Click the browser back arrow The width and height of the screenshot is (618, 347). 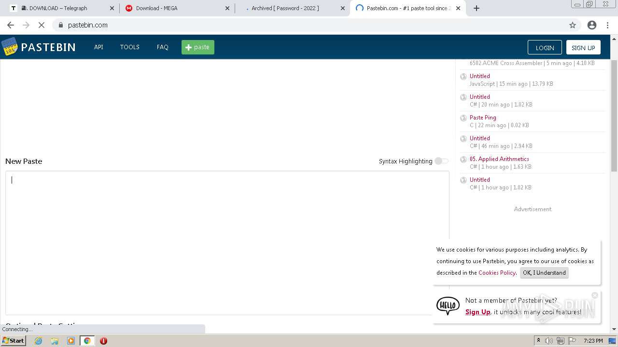click(x=11, y=25)
